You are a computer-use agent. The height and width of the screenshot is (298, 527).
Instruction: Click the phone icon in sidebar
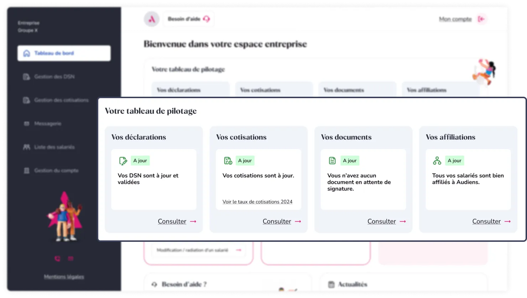tap(57, 259)
